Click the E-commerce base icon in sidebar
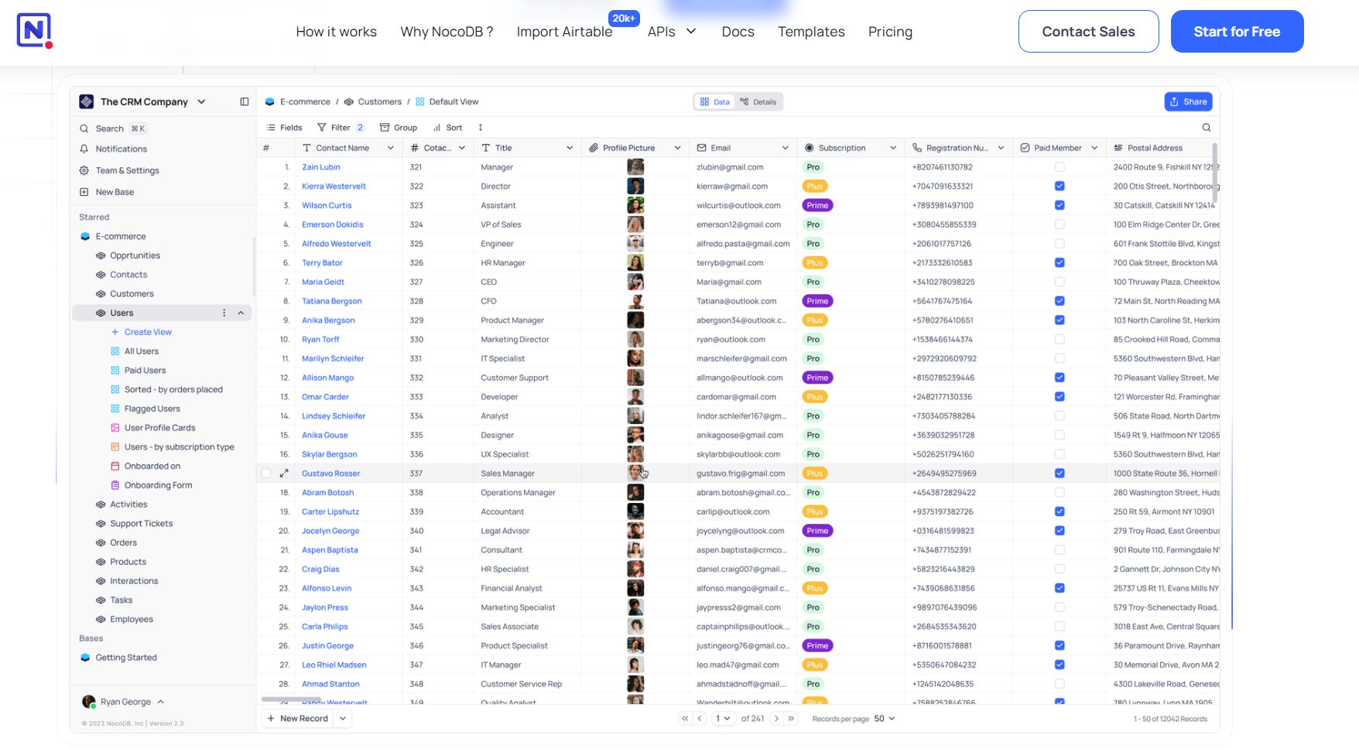The image size is (1359, 749). [85, 236]
